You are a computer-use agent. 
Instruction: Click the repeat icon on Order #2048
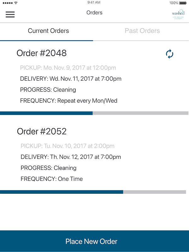click(x=169, y=54)
